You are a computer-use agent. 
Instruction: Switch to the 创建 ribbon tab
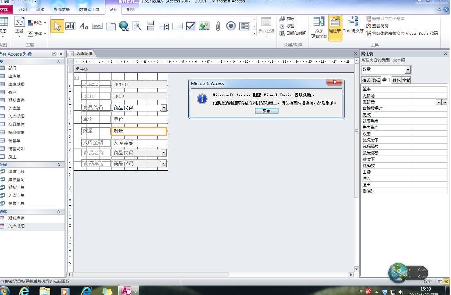40,9
